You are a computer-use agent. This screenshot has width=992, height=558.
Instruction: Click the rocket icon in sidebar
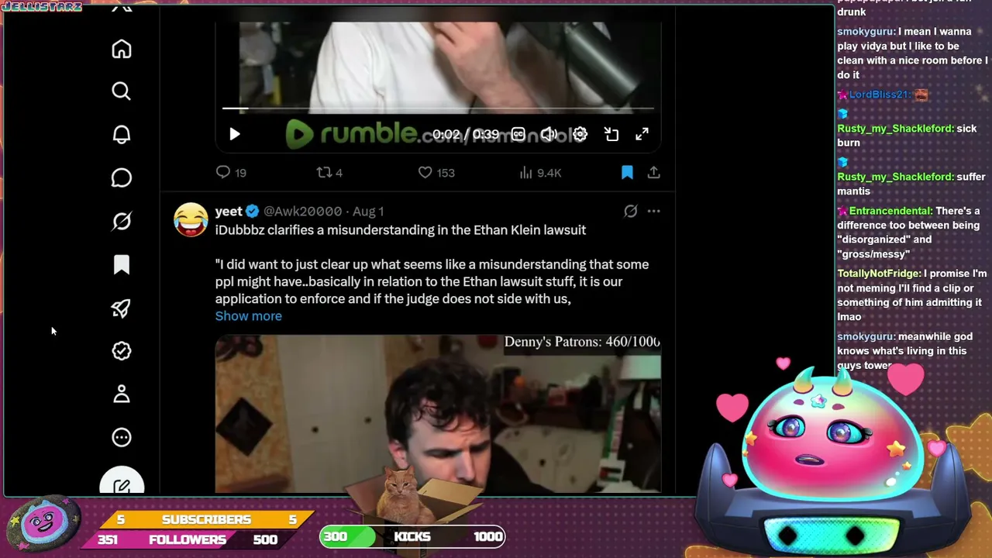tap(122, 308)
